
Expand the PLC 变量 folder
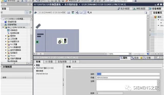pos(6,44)
